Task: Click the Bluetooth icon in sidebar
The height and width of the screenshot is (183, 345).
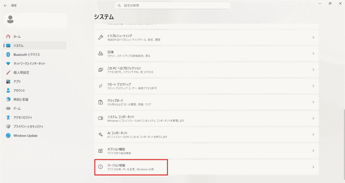Action: pos(8,55)
